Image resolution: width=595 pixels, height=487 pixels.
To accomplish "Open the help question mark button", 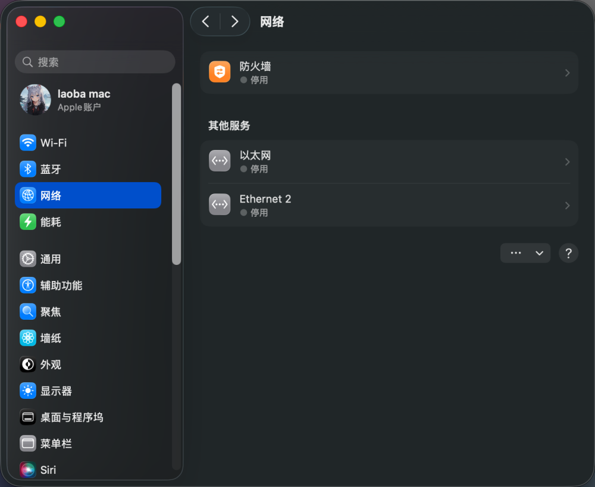I will pos(568,253).
